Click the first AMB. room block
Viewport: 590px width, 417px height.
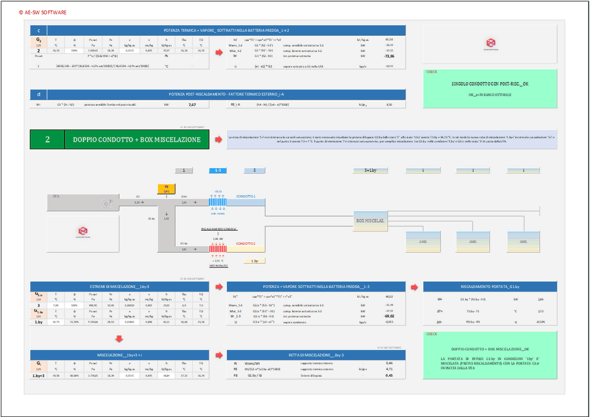[x=422, y=241]
